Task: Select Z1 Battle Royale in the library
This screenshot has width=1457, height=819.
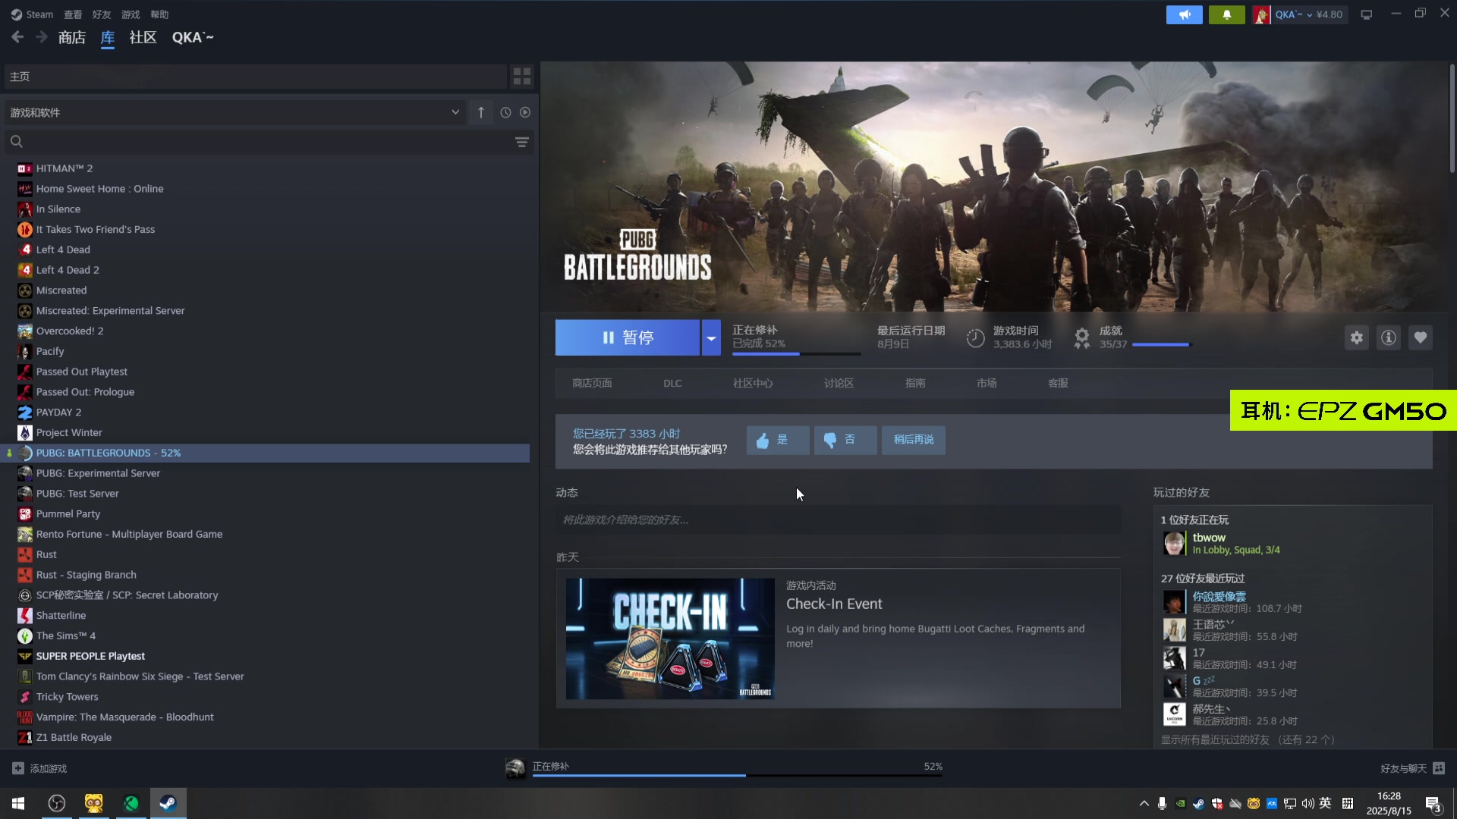Action: [x=74, y=737]
